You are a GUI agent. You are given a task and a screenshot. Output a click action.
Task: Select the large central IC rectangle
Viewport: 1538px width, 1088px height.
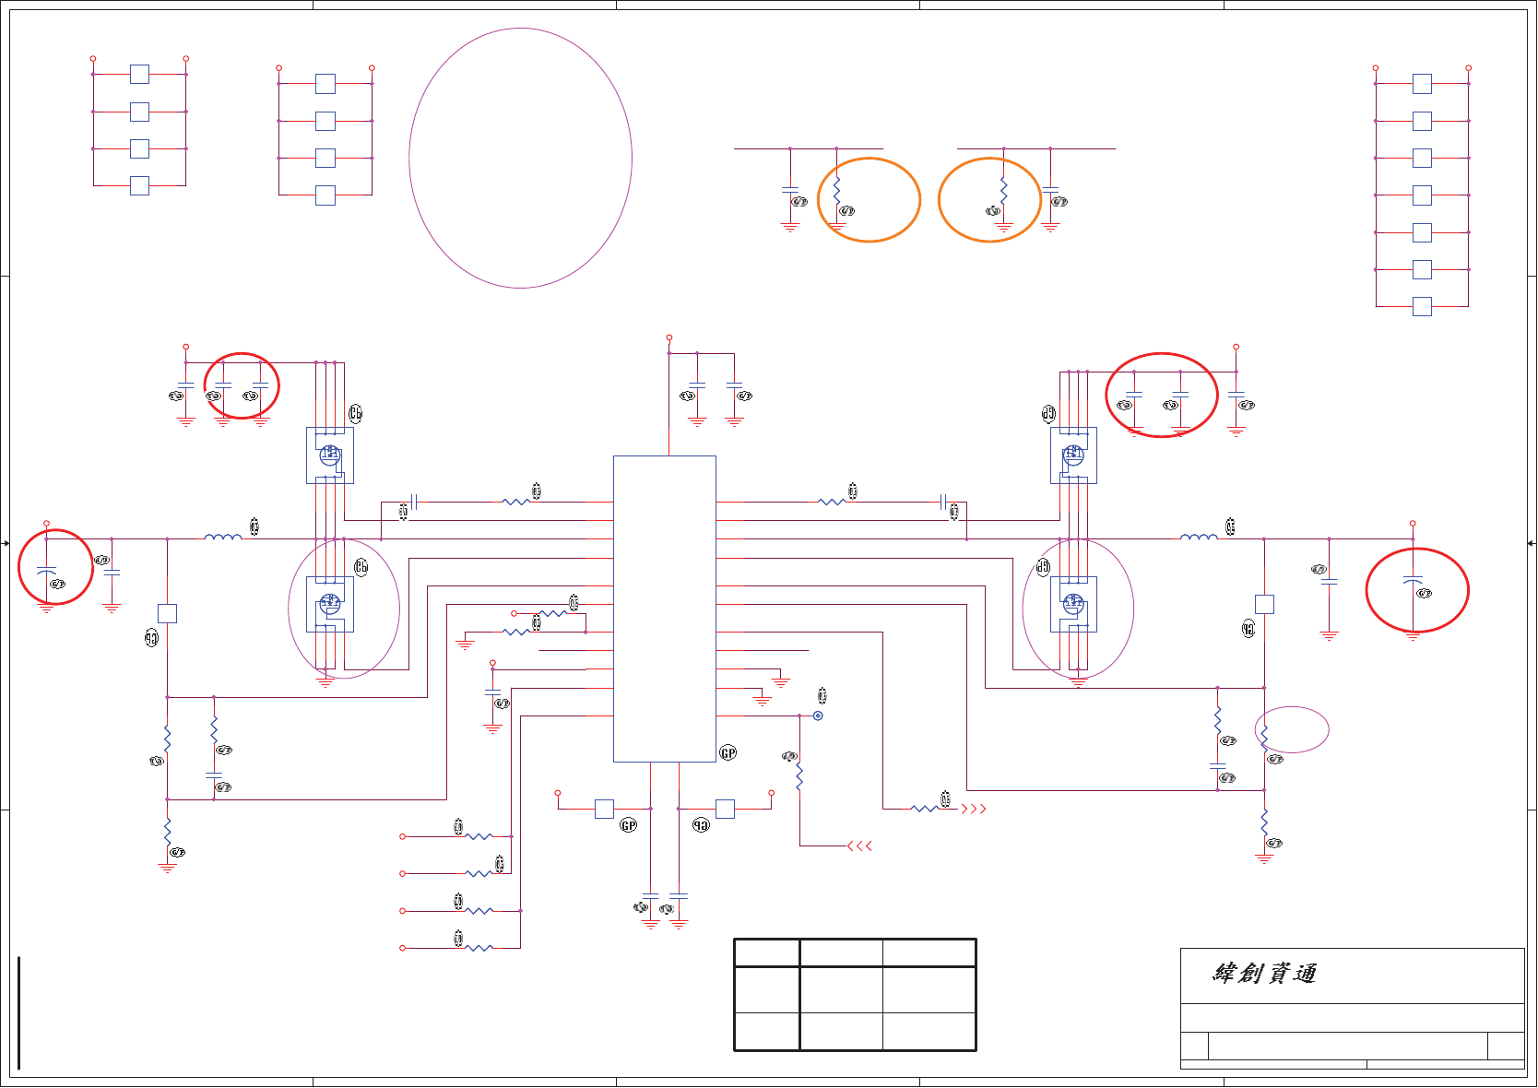tap(665, 609)
